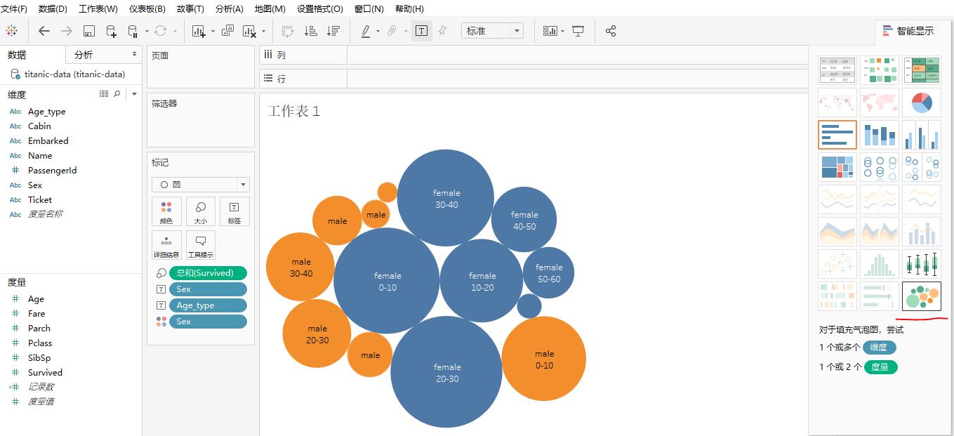Screen dimensions: 954x436
Task: Open the dimensions pane menu arrow
Action: (x=134, y=94)
